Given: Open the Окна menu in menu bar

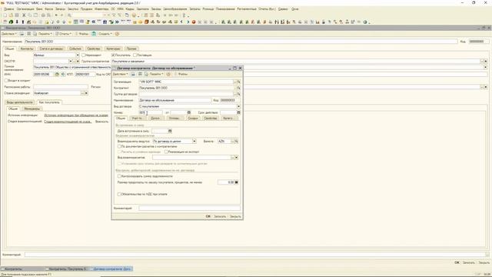Looking at the screenshot, I should 295,9.
